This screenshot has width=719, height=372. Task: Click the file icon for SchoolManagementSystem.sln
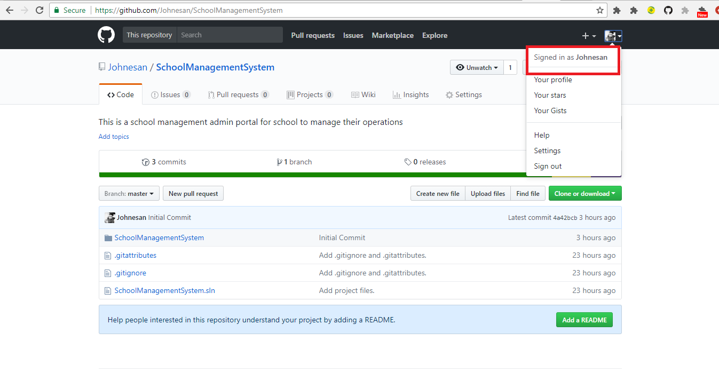tap(108, 291)
